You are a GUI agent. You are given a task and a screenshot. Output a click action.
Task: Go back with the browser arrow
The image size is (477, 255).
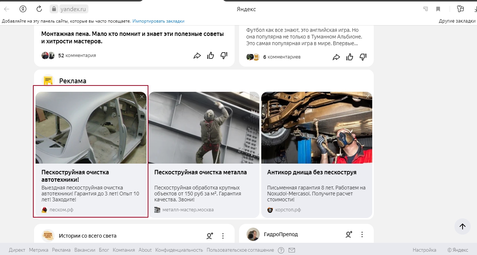7,9
